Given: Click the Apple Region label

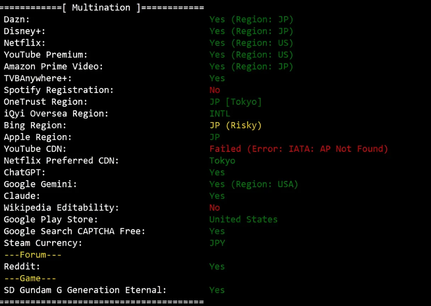Looking at the screenshot, I should coord(38,137).
